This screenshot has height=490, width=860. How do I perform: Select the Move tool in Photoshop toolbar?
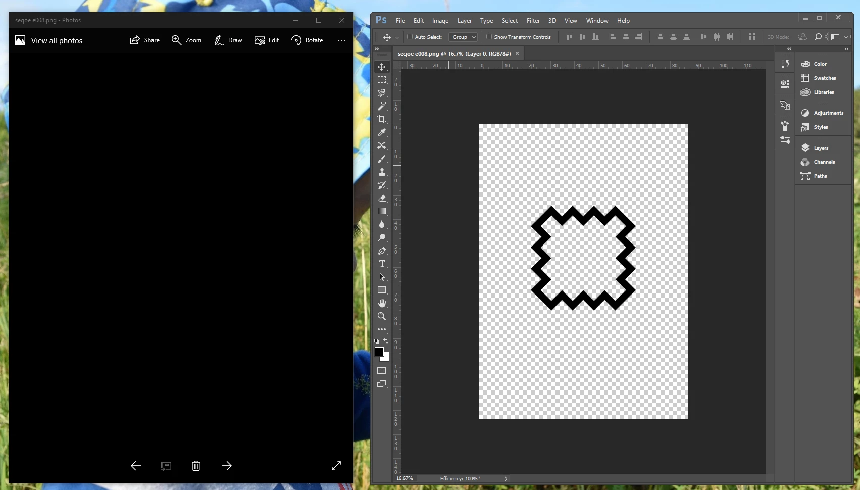(382, 67)
